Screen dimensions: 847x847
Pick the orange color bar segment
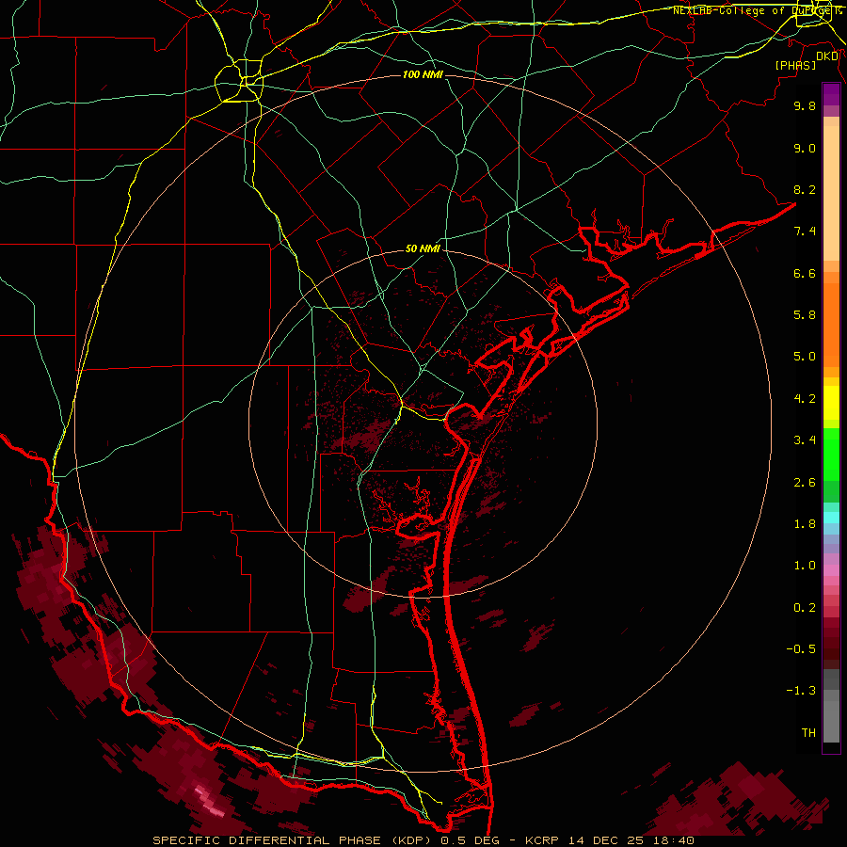point(831,324)
